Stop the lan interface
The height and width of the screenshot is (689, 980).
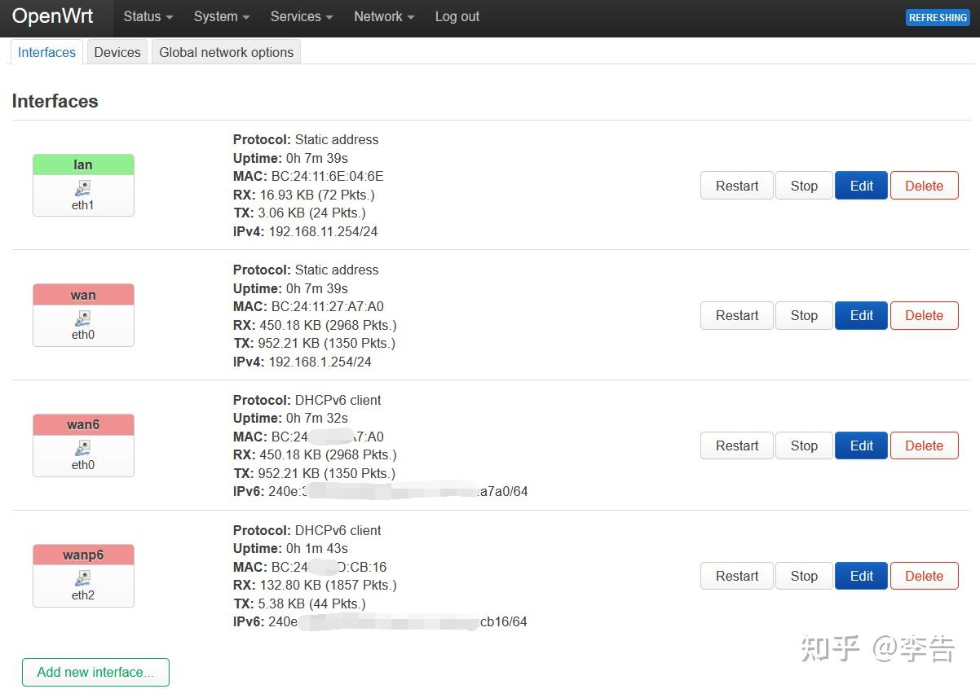click(803, 185)
